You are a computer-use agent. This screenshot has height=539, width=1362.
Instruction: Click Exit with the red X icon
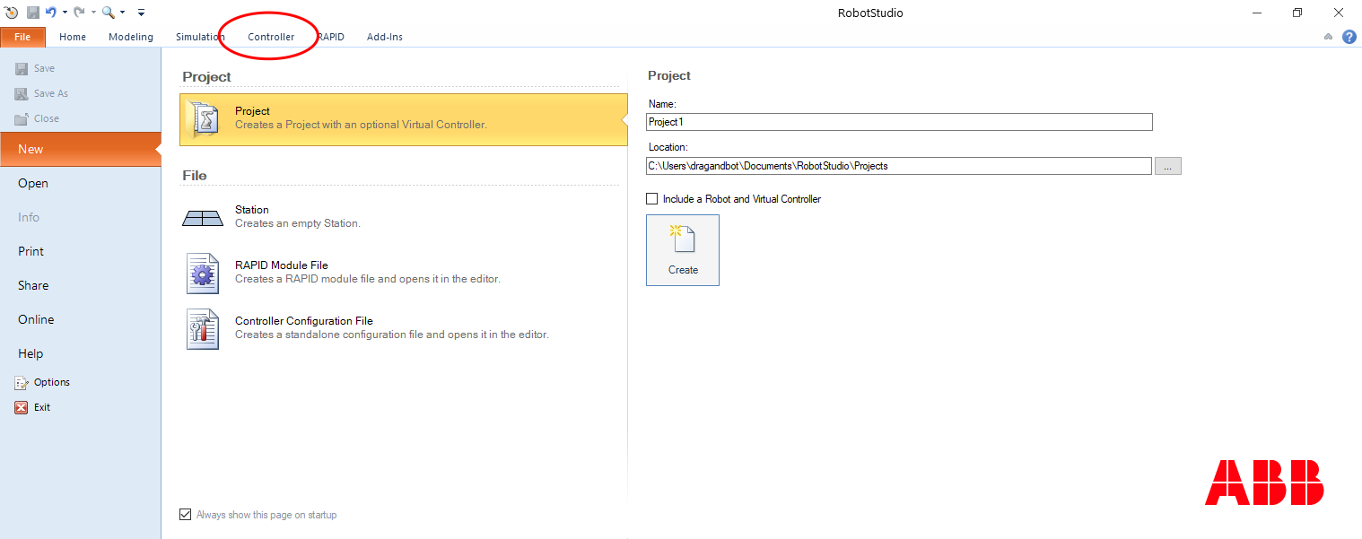pos(33,407)
